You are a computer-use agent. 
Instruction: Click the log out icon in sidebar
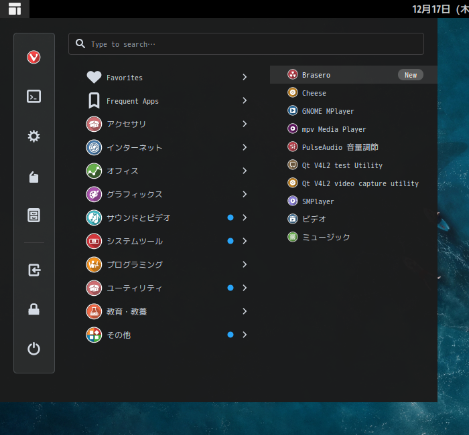point(34,270)
